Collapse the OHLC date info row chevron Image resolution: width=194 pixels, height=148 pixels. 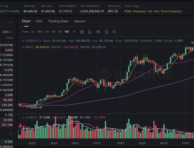23,41
